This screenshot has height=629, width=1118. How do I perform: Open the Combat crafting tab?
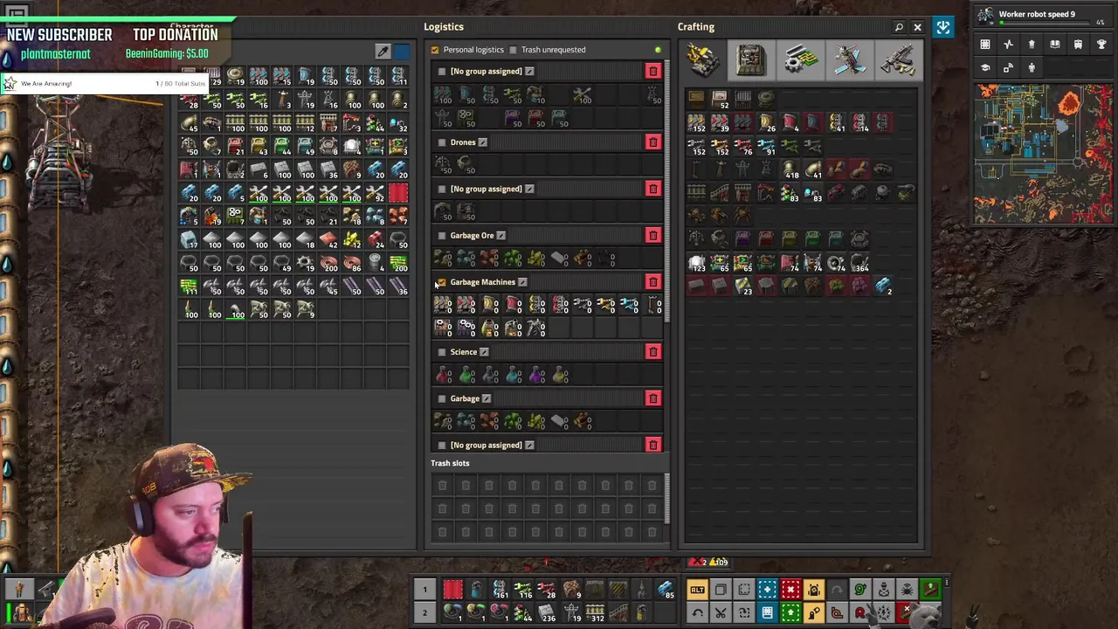coord(898,60)
